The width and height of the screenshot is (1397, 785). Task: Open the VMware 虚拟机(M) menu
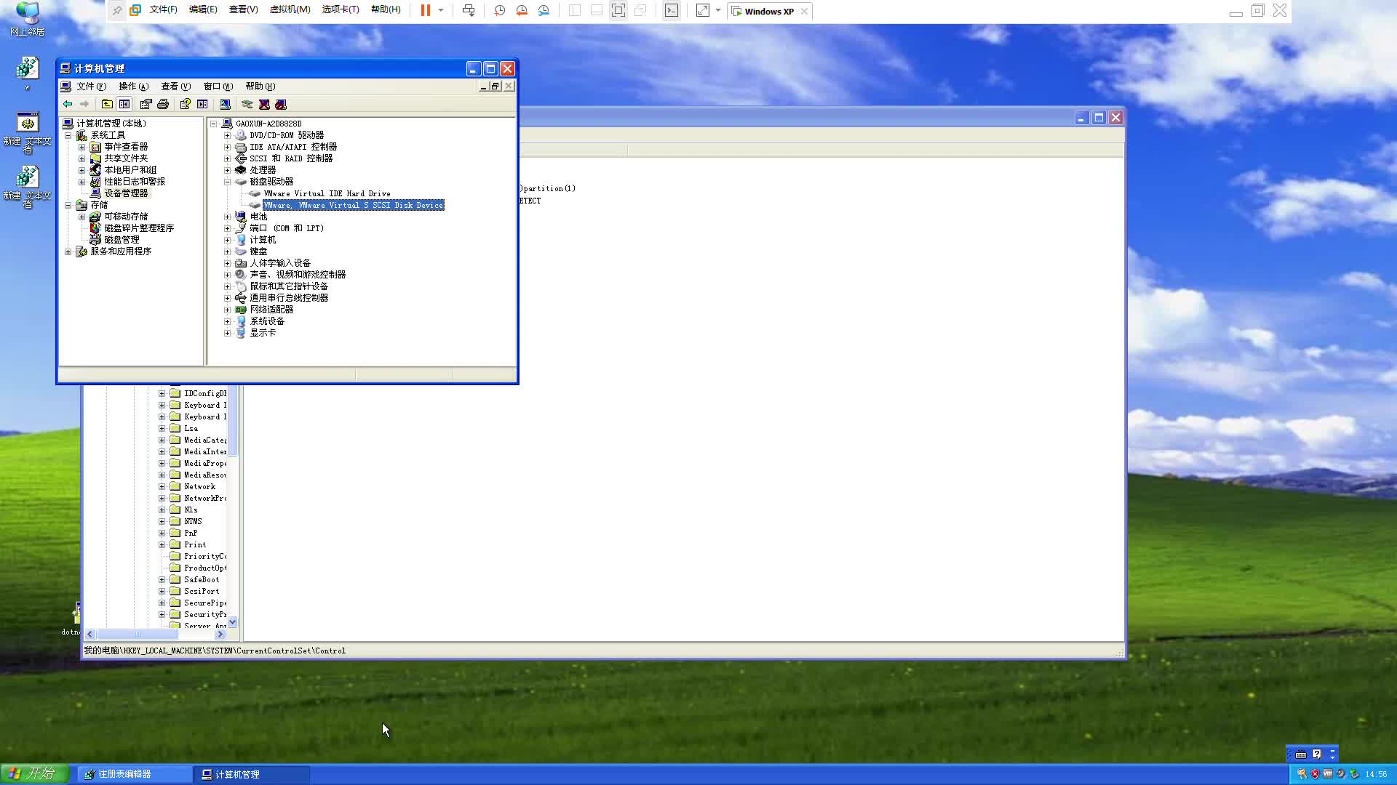(290, 9)
